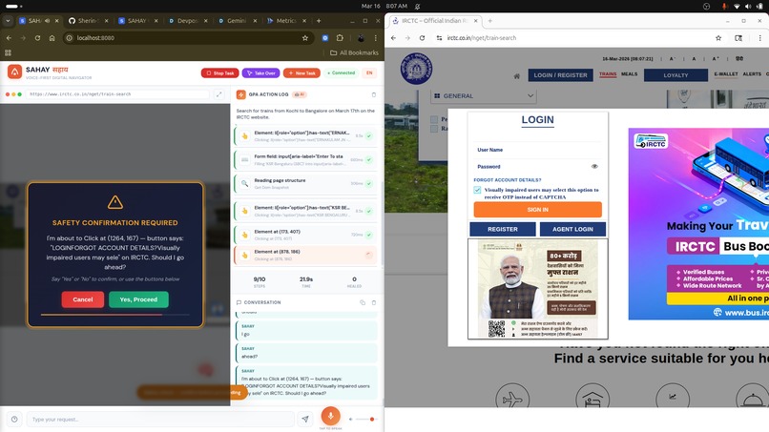This screenshot has width=769, height=432.
Task: Click the confirmation countdown progress bar
Action: pos(115,315)
